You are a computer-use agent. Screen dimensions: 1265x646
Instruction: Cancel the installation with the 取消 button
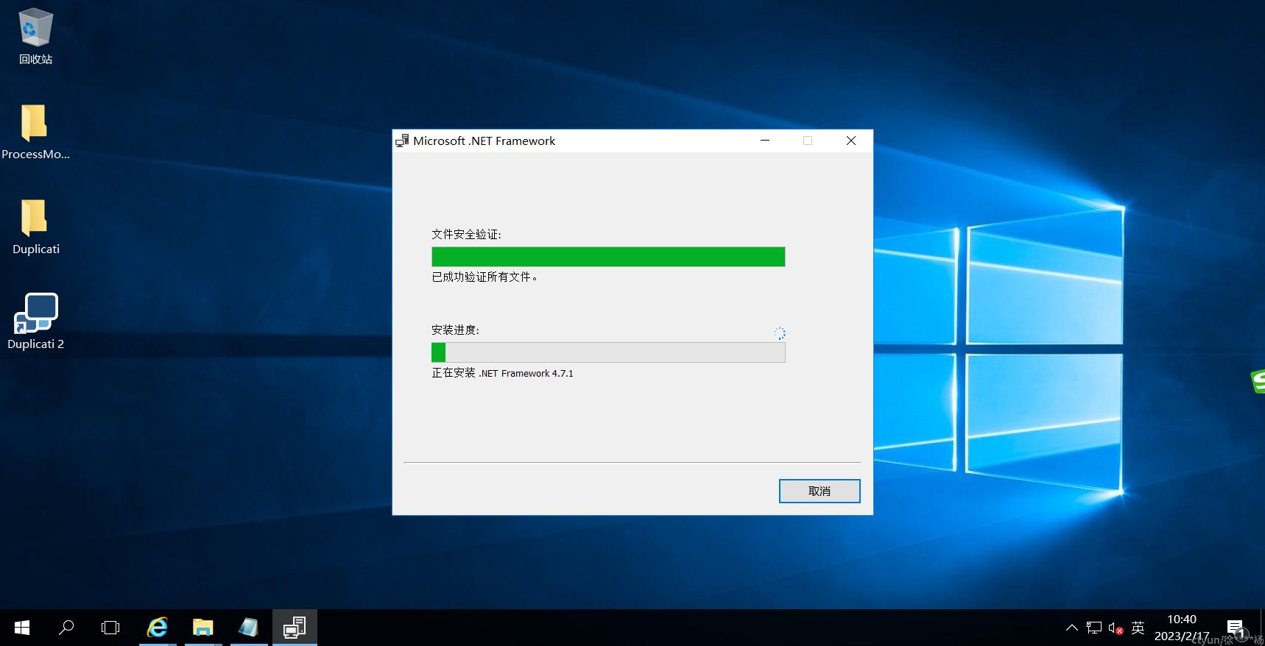click(820, 491)
